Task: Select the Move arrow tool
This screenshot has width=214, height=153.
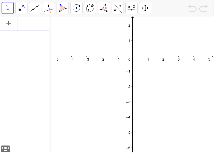Action: pyautogui.click(x=8, y=8)
